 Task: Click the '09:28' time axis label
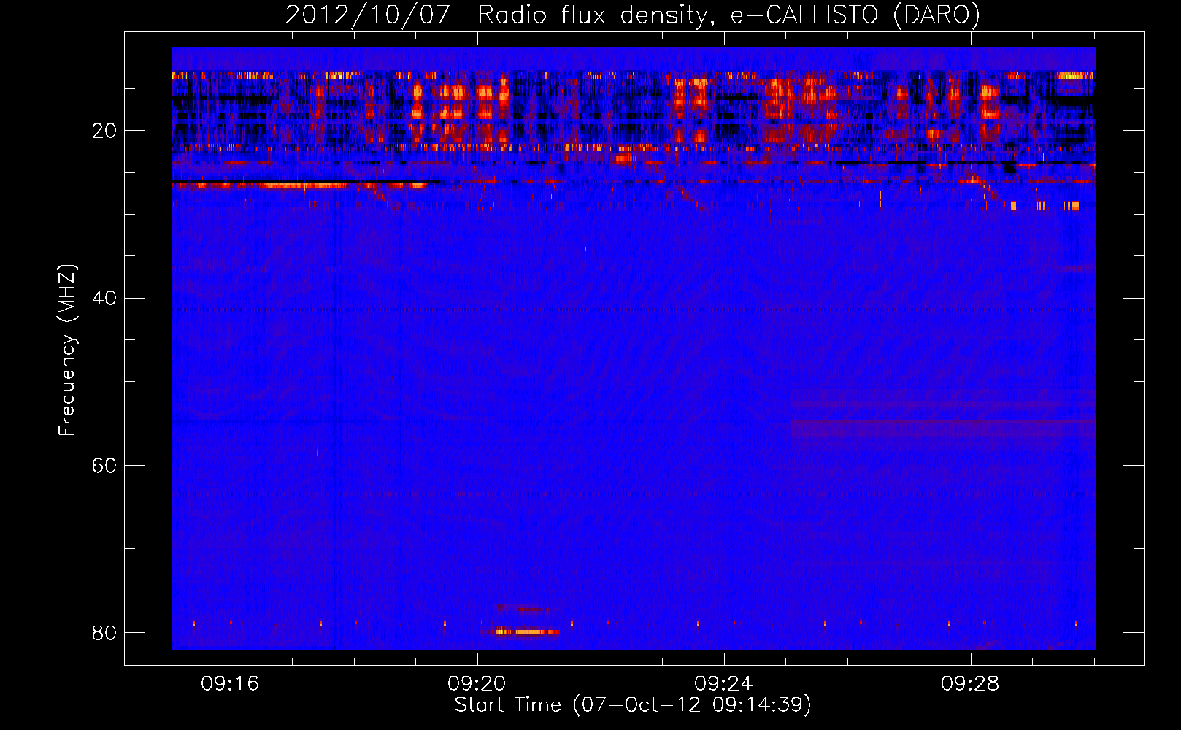(971, 684)
